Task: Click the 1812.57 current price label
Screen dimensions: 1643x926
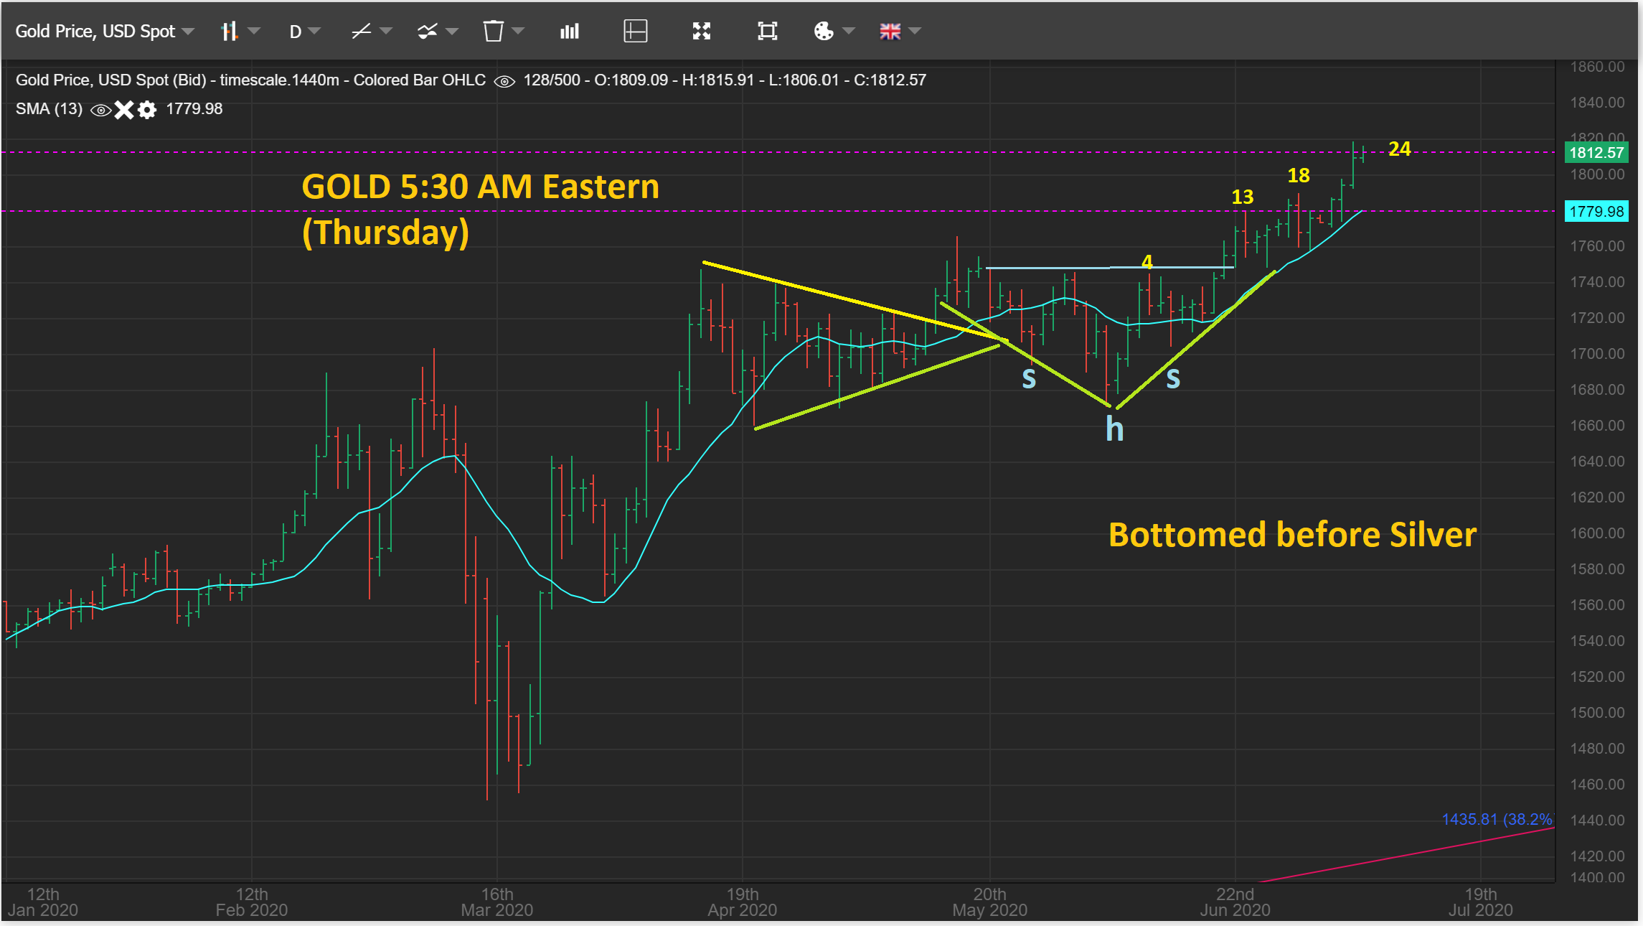Action: pyautogui.click(x=1596, y=152)
